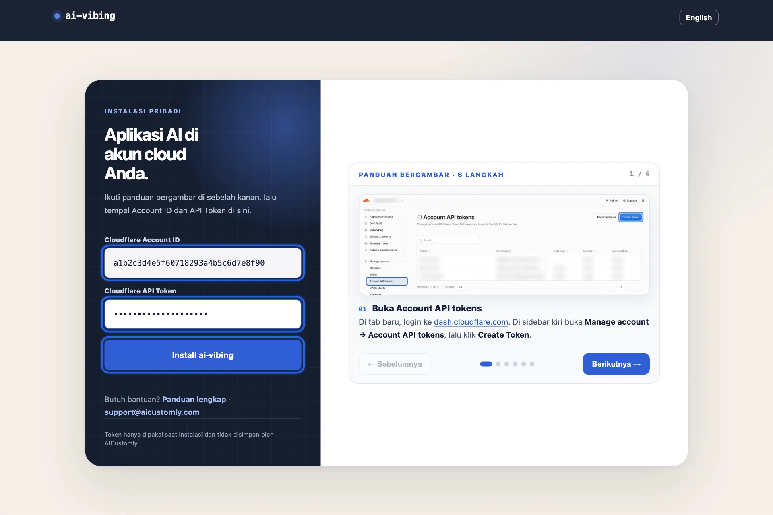Jump to guide step three dot
Image resolution: width=773 pixels, height=515 pixels.
[507, 364]
